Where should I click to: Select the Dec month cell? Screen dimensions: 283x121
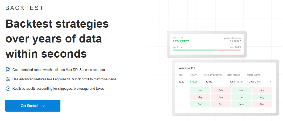pos(262,104)
